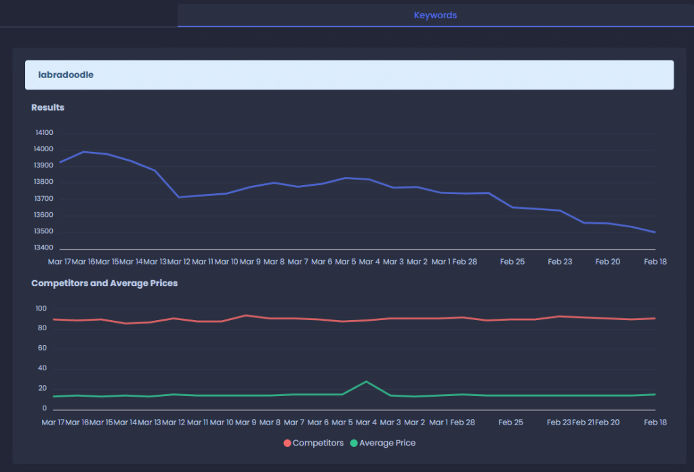Image resolution: width=694 pixels, height=472 pixels.
Task: Toggle the Competitors series legend label
Action: pyautogui.click(x=318, y=443)
